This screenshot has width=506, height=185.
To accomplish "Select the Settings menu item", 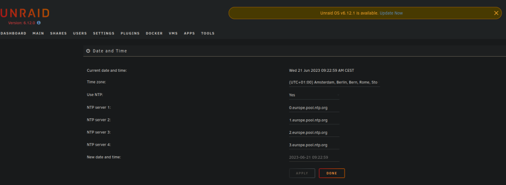I will tap(104, 33).
